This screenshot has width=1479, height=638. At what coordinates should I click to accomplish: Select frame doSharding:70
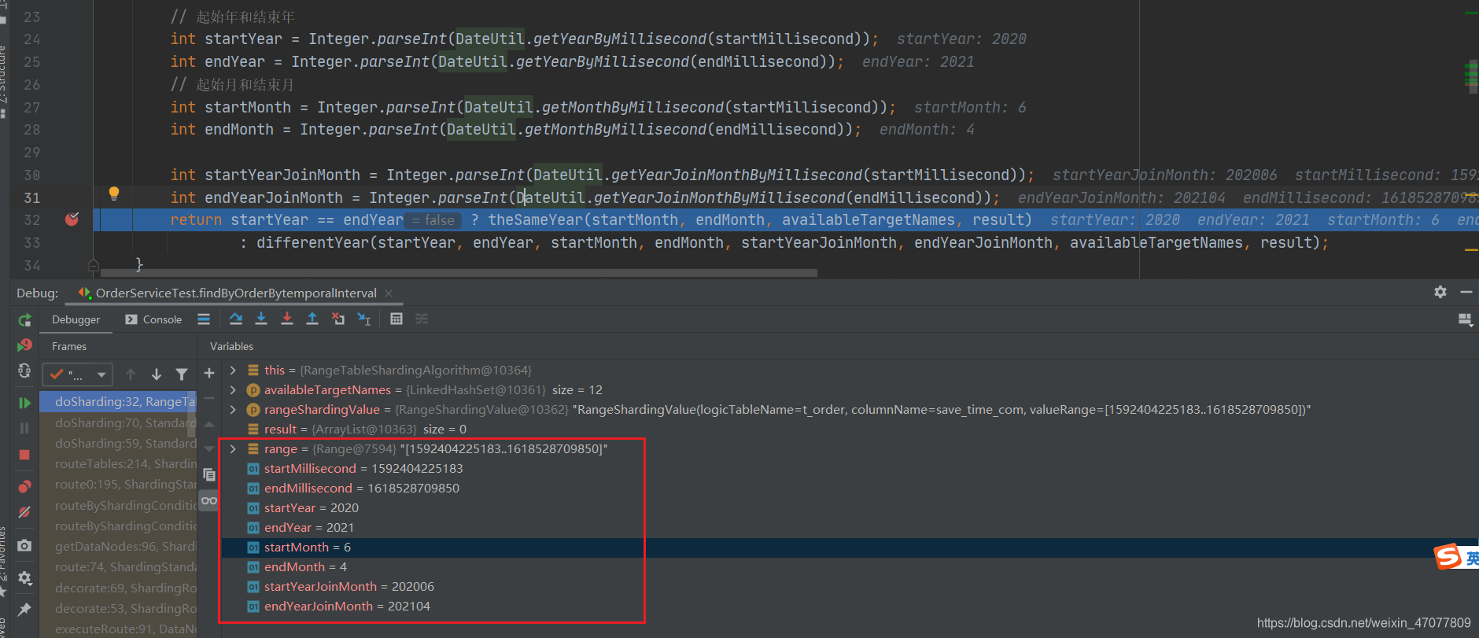point(118,422)
